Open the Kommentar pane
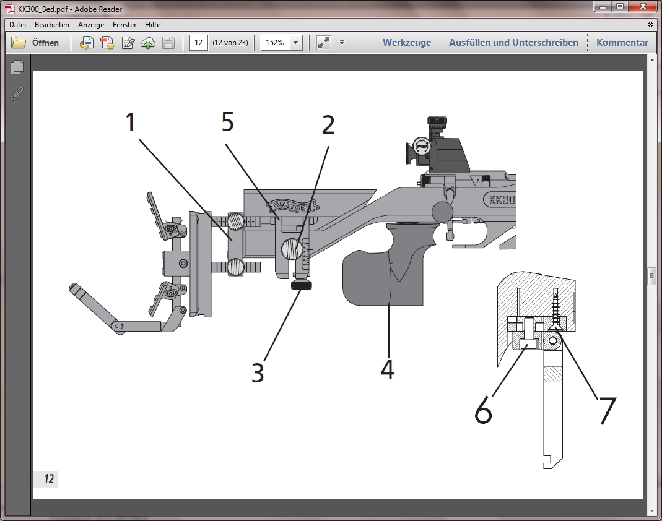Image resolution: width=662 pixels, height=521 pixels. pyautogui.click(x=622, y=43)
